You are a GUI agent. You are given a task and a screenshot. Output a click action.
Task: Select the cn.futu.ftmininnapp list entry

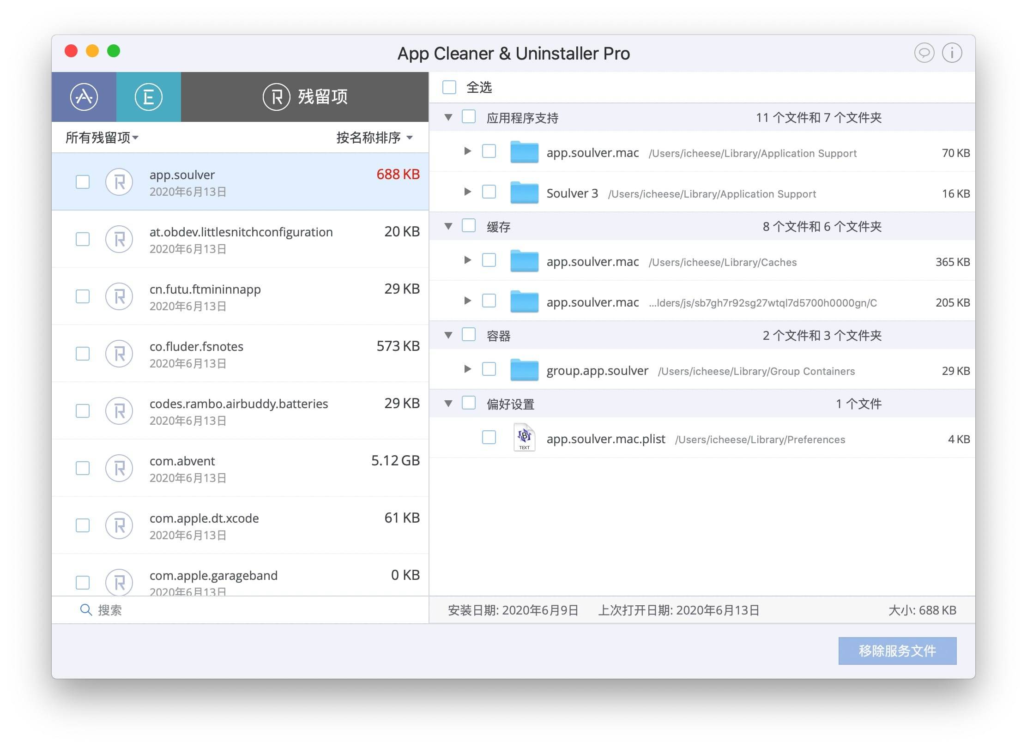tap(240, 296)
